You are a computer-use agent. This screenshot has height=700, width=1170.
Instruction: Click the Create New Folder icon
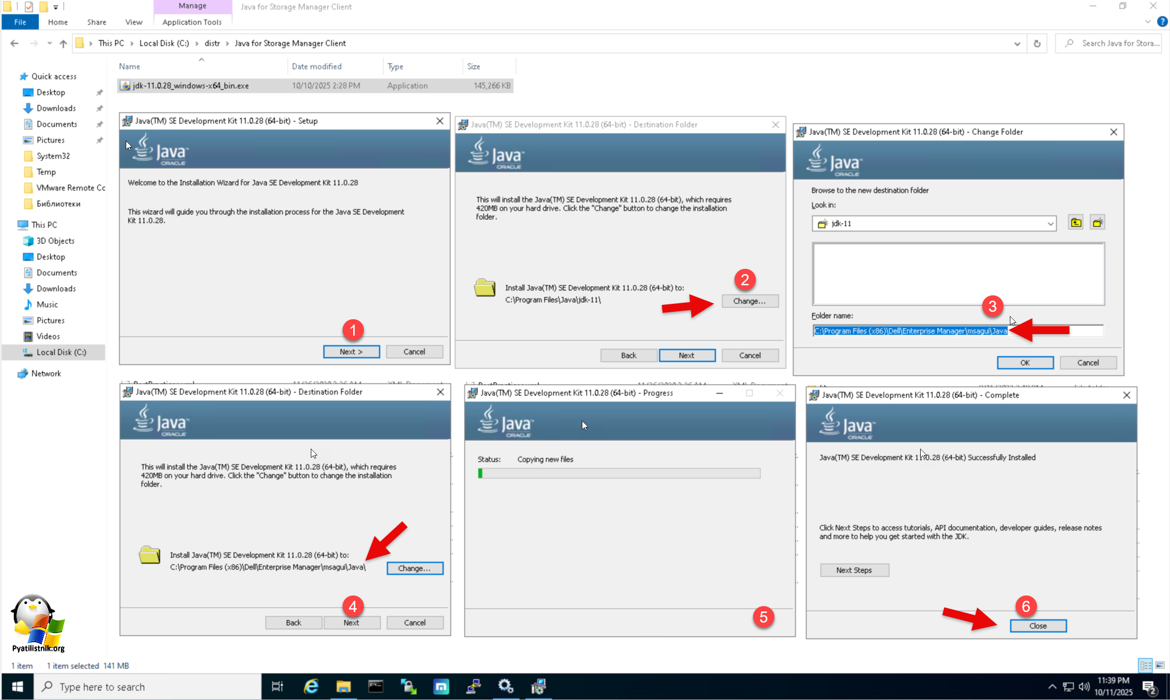click(1097, 223)
